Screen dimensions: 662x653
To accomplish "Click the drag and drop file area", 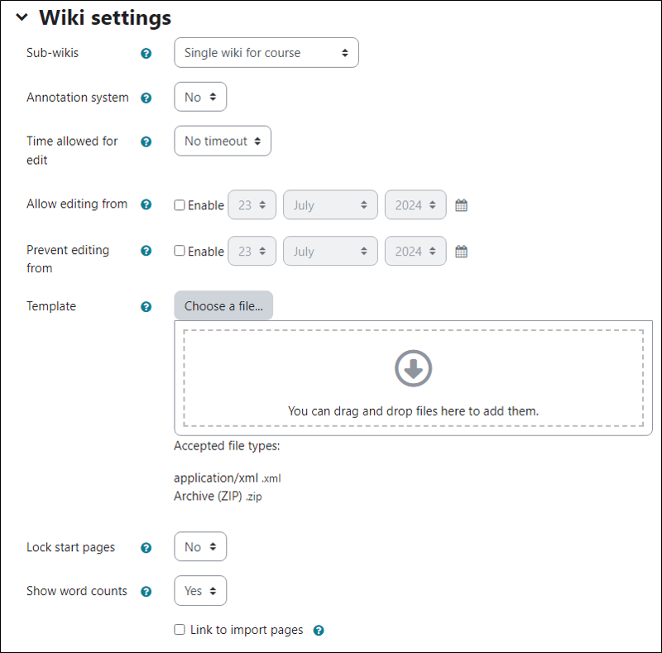I will pyautogui.click(x=413, y=377).
